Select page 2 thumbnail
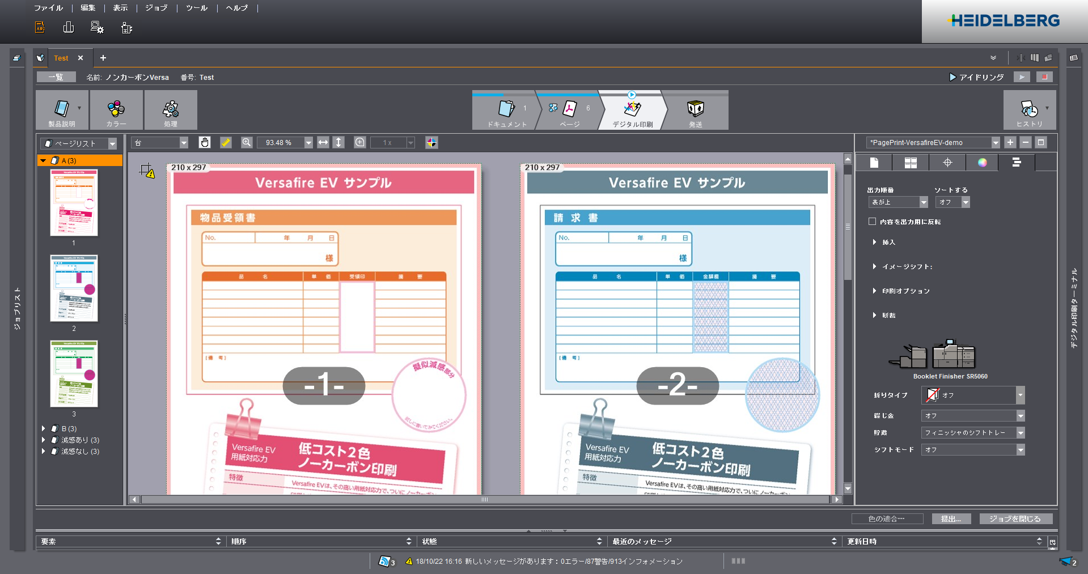 point(74,288)
